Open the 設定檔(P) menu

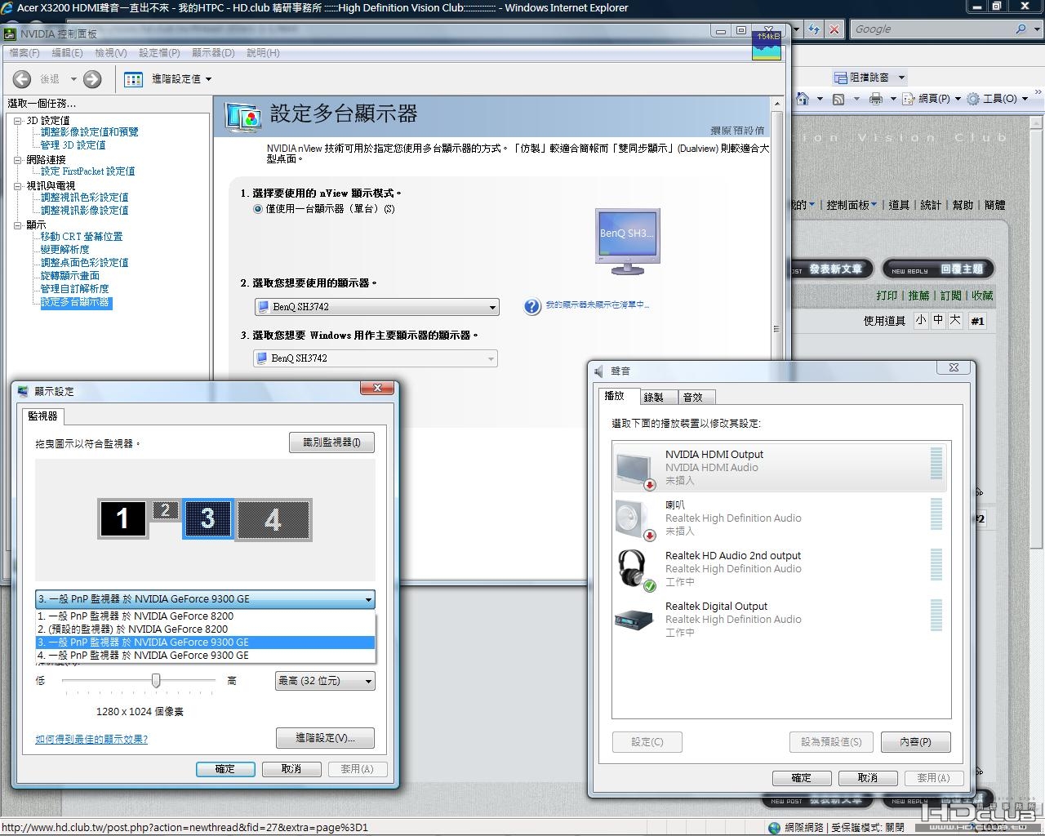159,53
